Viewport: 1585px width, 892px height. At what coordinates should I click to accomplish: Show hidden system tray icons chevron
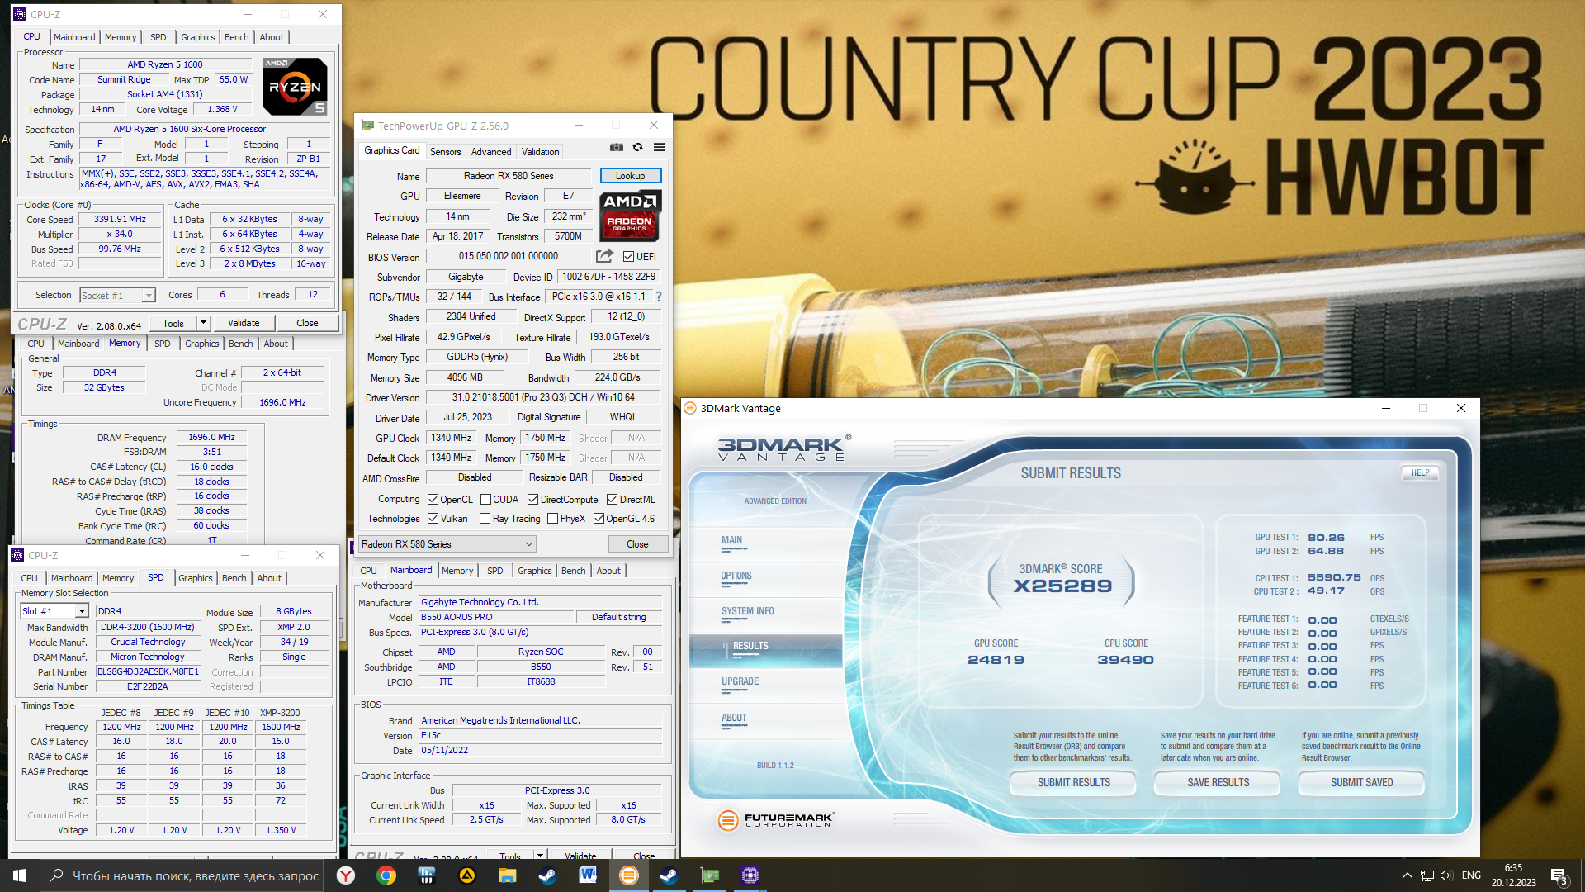[1407, 875]
